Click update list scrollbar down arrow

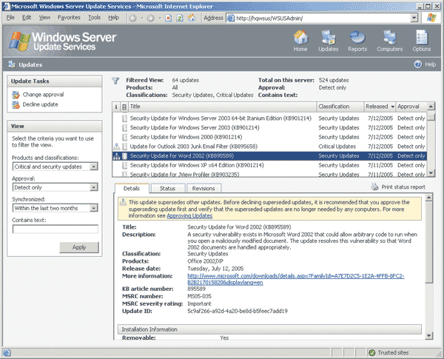click(431, 173)
